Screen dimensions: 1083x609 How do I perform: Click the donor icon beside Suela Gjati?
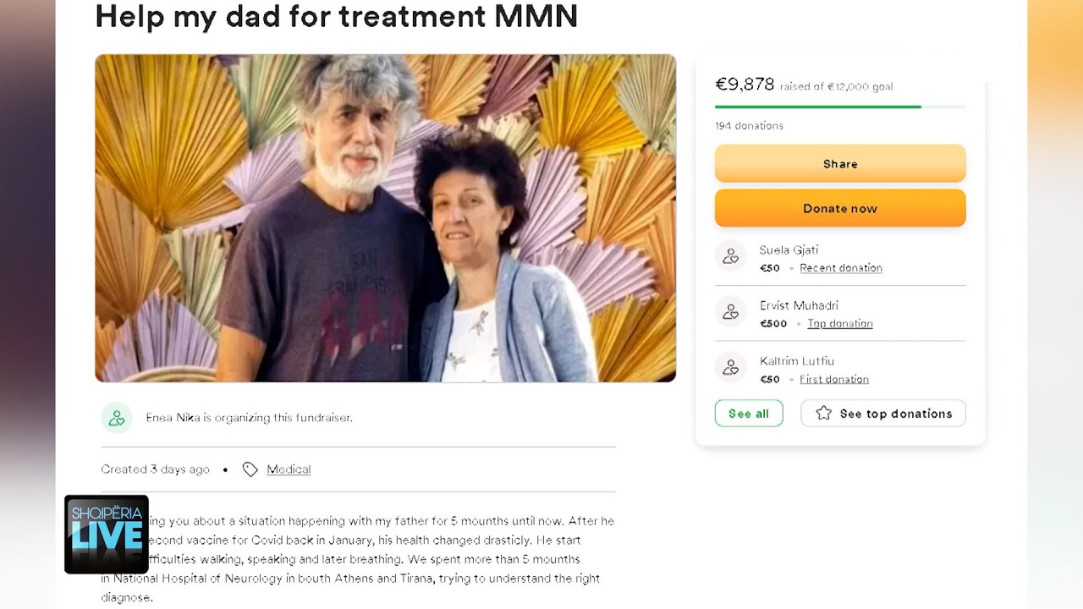pos(730,256)
